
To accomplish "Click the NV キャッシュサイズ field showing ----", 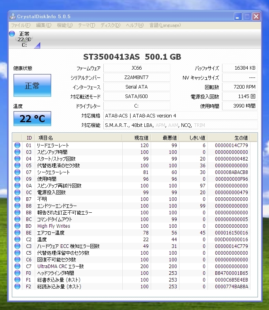I will 240,77.
